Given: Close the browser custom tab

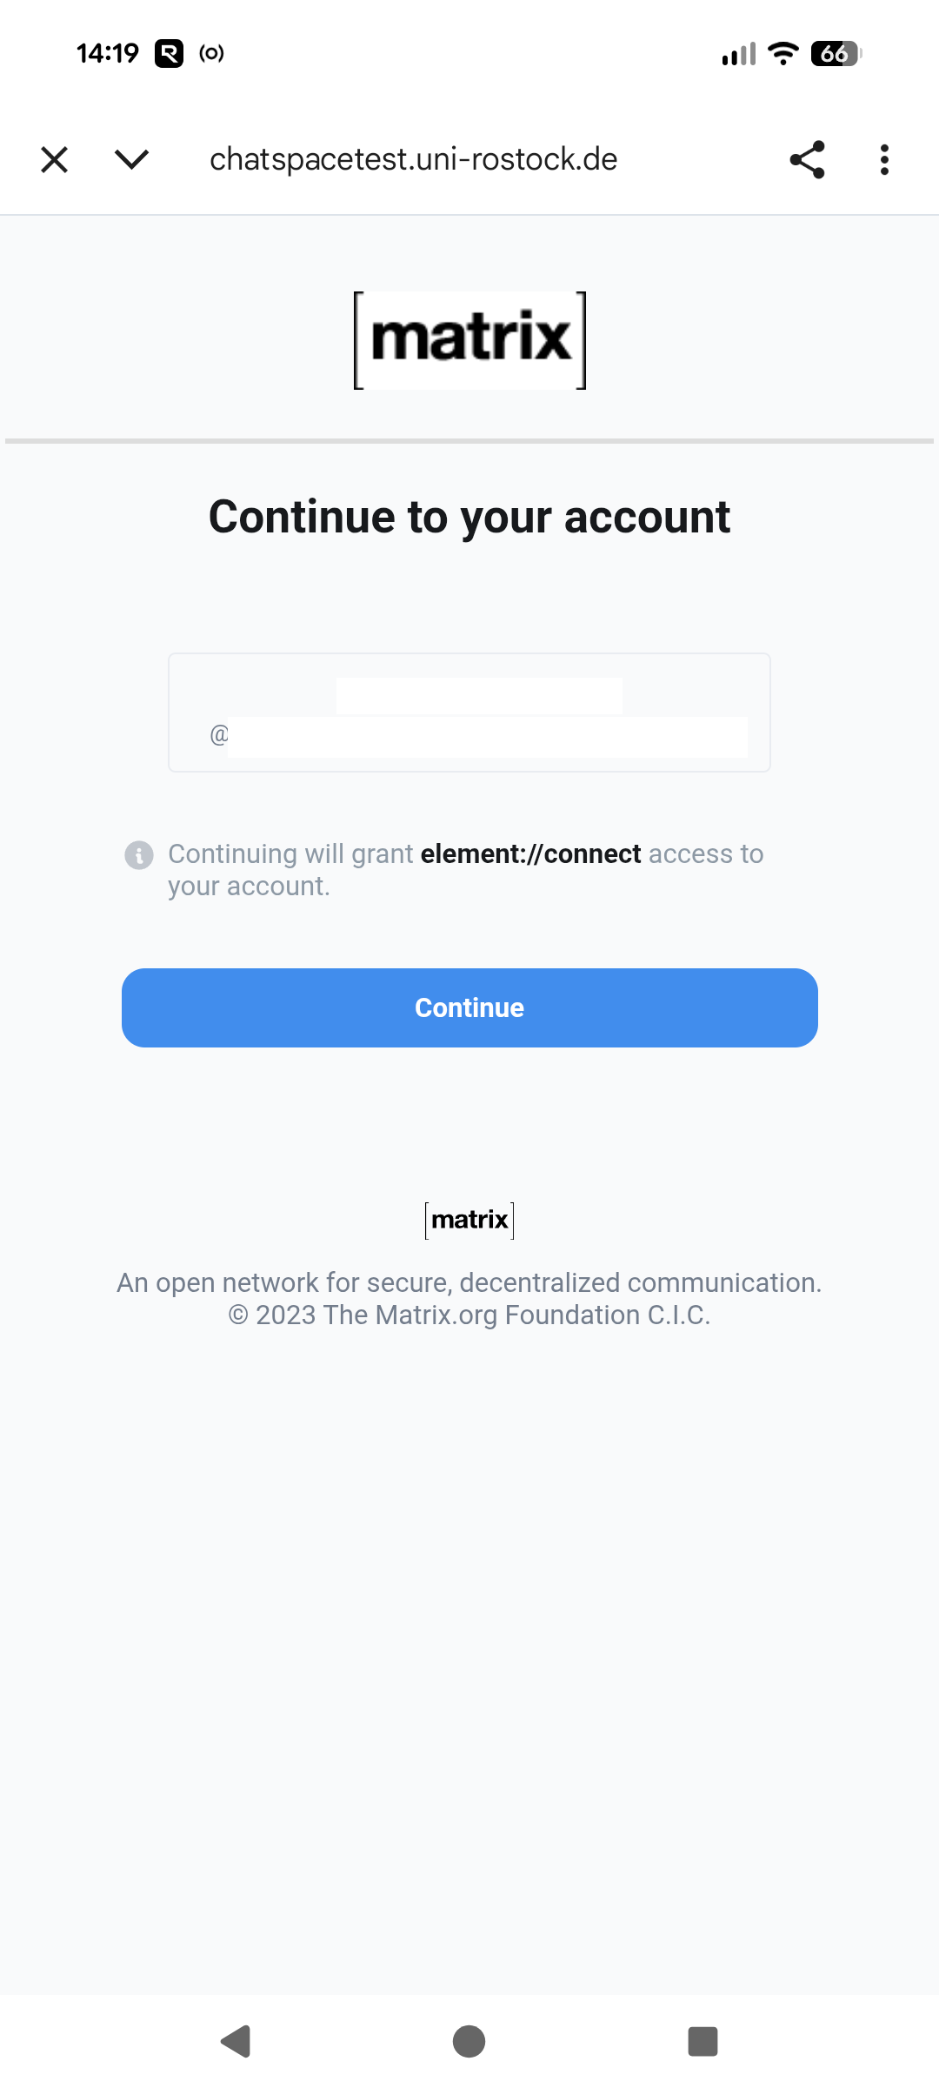Looking at the screenshot, I should (54, 160).
